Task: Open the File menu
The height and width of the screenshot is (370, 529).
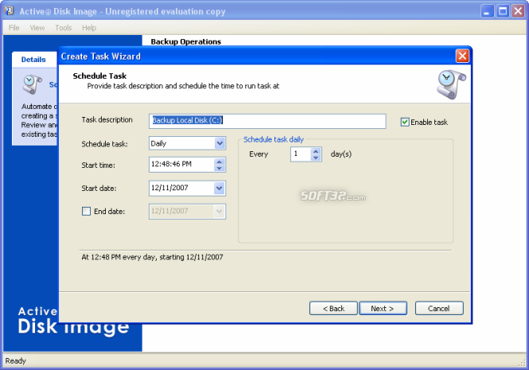Action: click(14, 28)
